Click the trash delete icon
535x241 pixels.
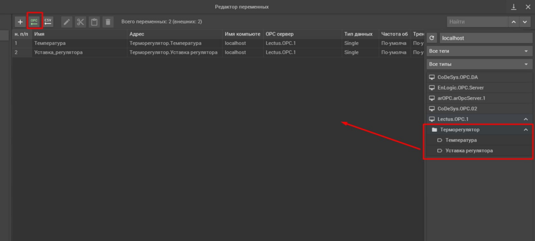click(x=108, y=22)
